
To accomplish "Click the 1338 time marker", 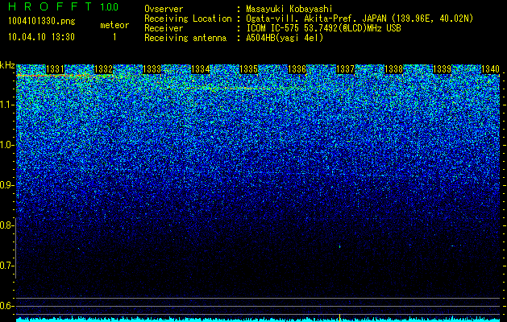I will (394, 69).
